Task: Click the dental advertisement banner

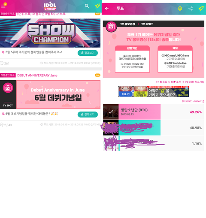Action: [x=154, y=91]
